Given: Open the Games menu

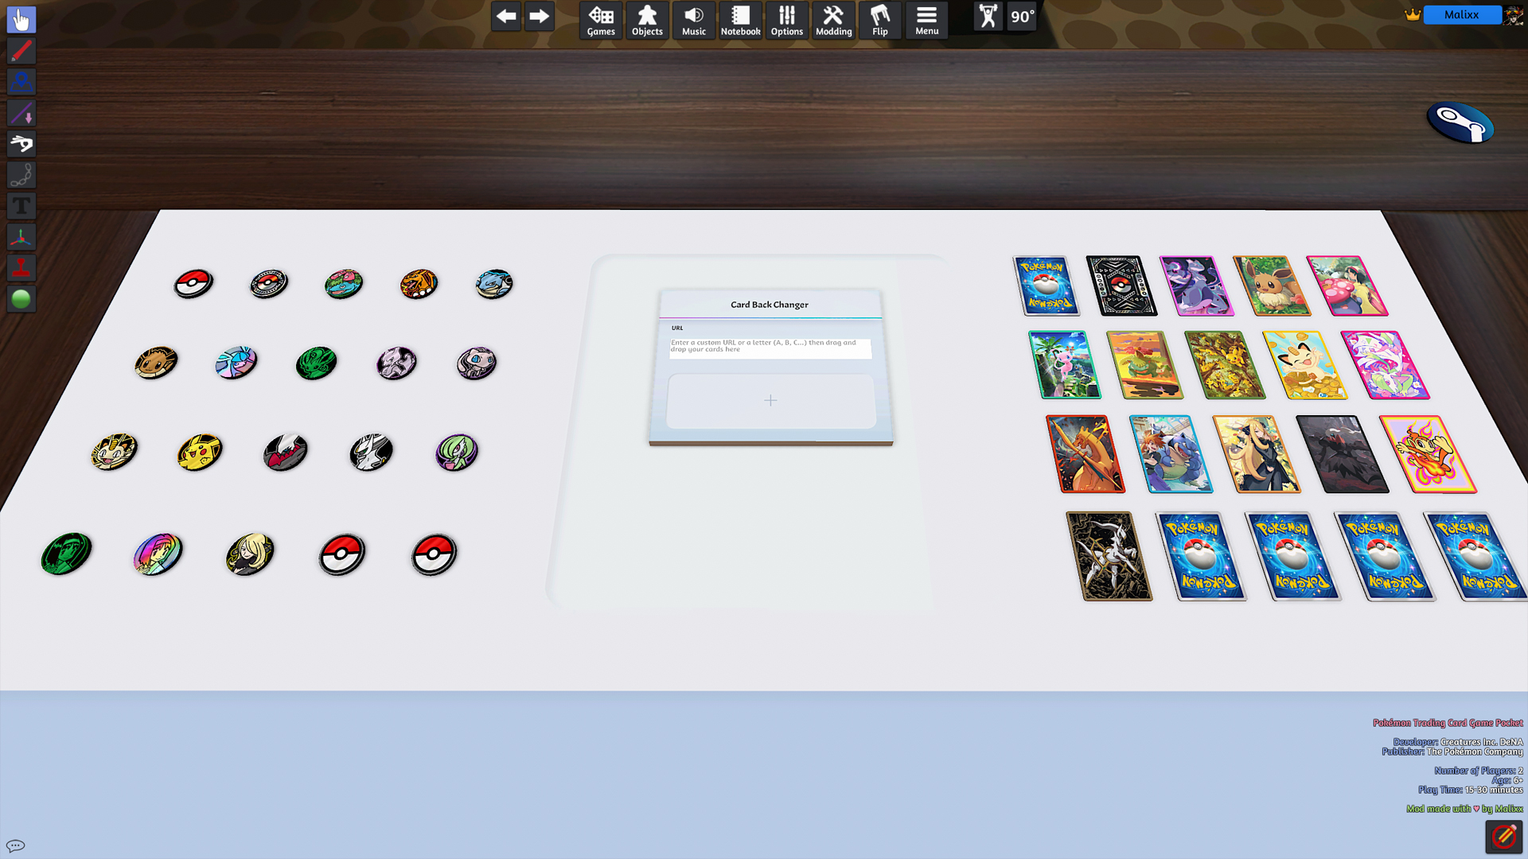Looking at the screenshot, I should (x=601, y=20).
